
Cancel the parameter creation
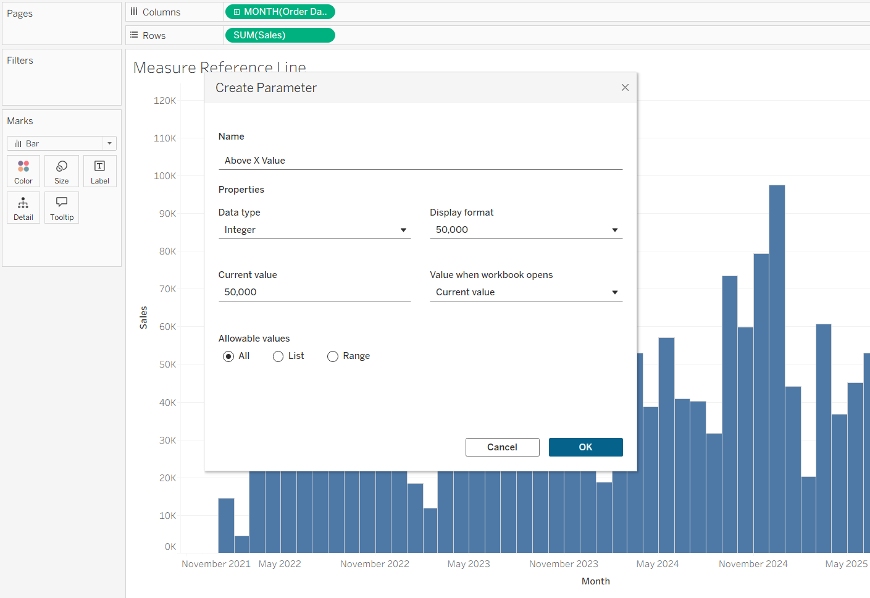coord(502,447)
